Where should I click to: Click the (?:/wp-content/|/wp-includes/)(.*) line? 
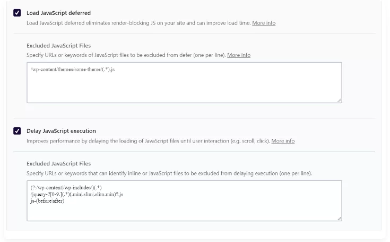coord(66,188)
